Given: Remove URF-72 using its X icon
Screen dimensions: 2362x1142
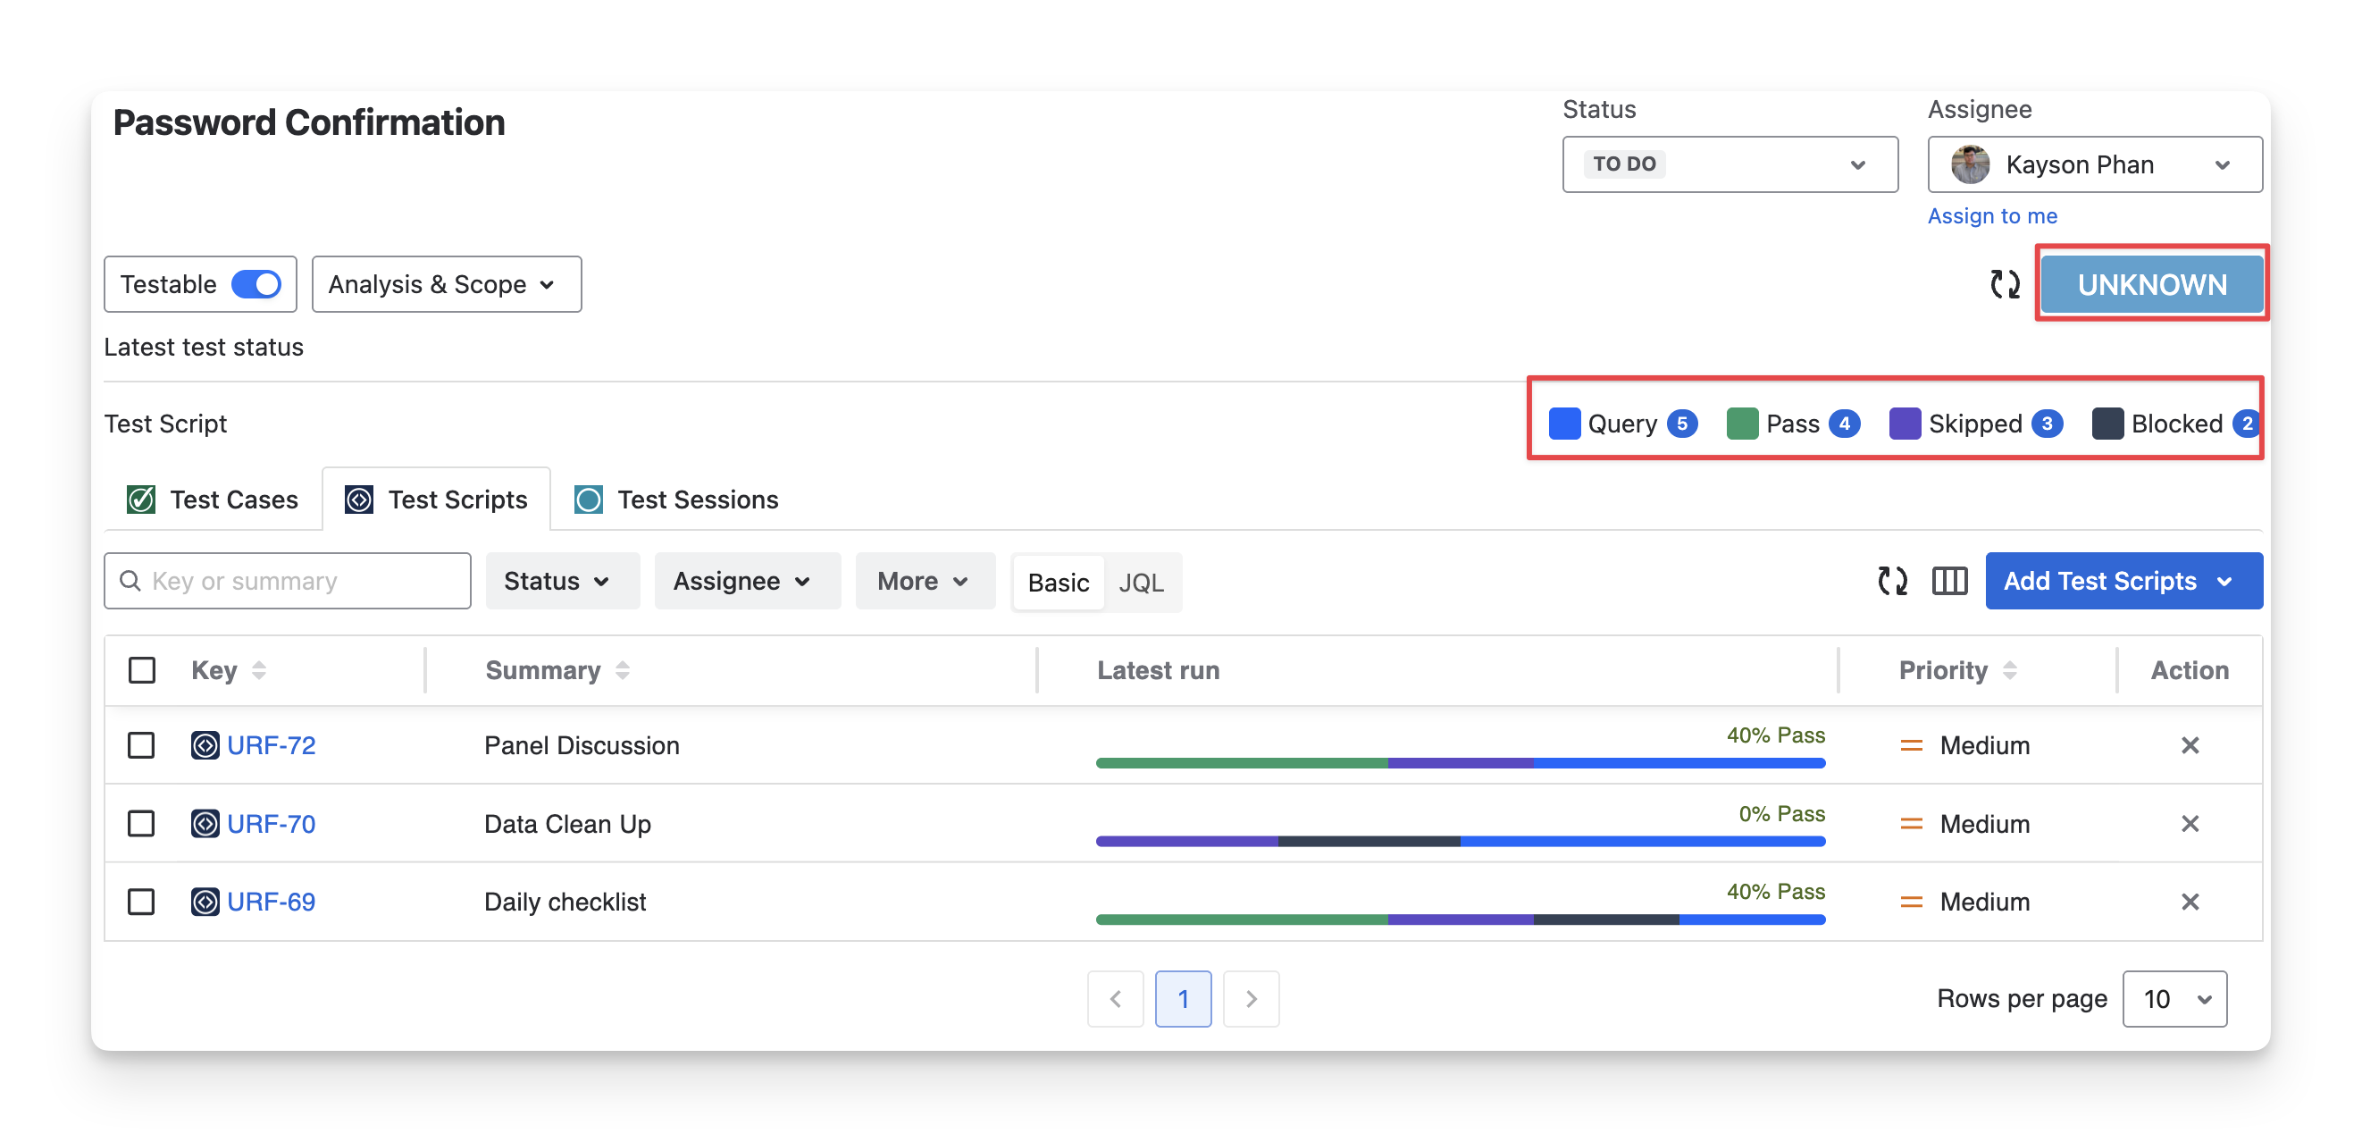Looking at the screenshot, I should 2190,745.
